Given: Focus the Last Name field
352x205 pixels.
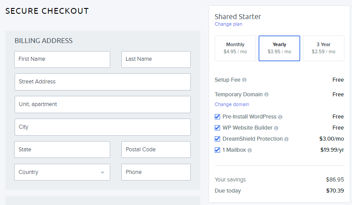Looking at the screenshot, I should pos(156,59).
